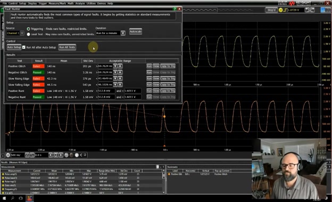Viewport: 332px width, 202px height.
Task: Open Windows Start menu
Action: (4, 198)
